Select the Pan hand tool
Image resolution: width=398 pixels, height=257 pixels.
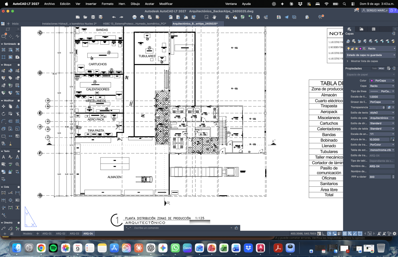(214, 17)
